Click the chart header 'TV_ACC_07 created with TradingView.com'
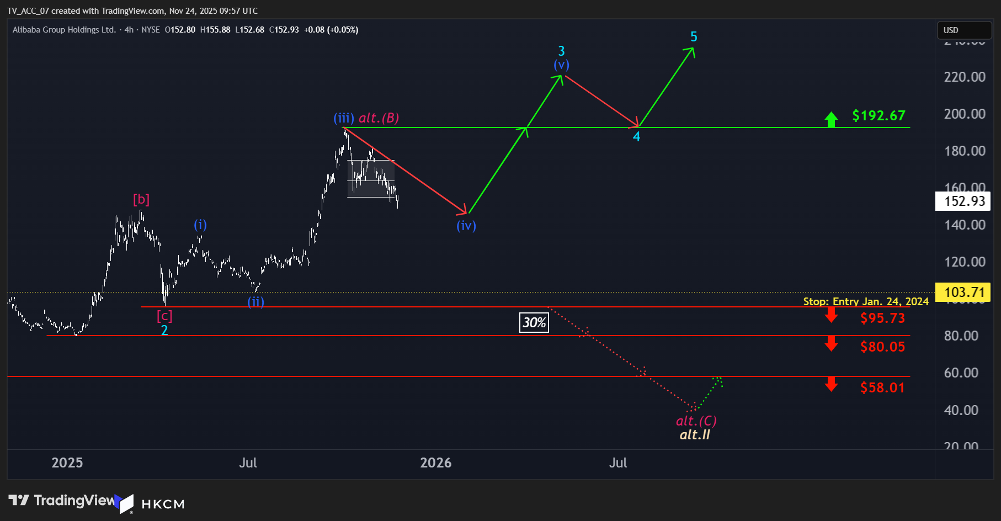 click(86, 11)
